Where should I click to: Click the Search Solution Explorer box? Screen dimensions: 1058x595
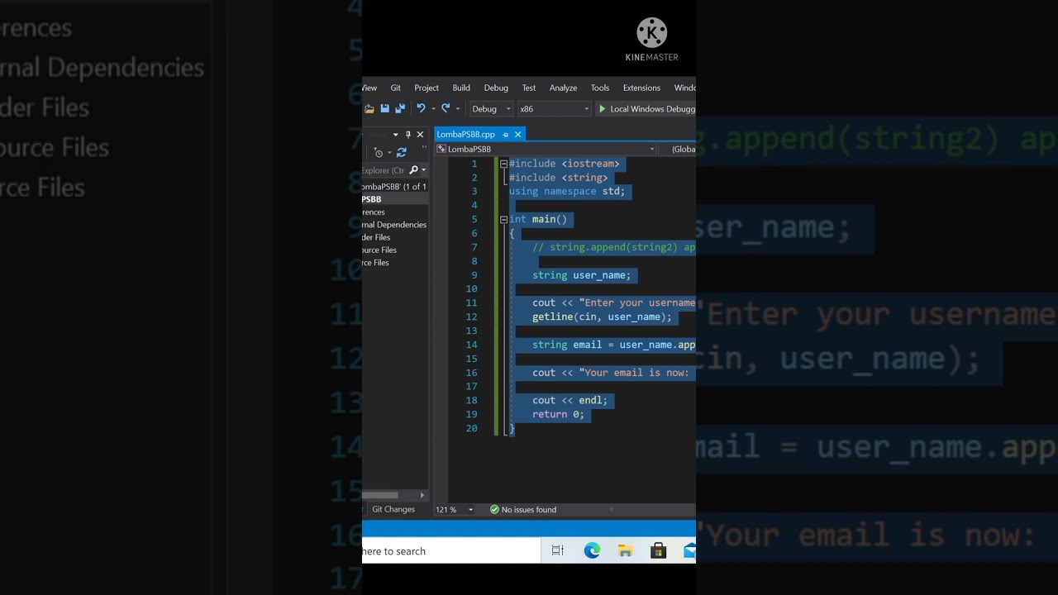[x=384, y=170]
